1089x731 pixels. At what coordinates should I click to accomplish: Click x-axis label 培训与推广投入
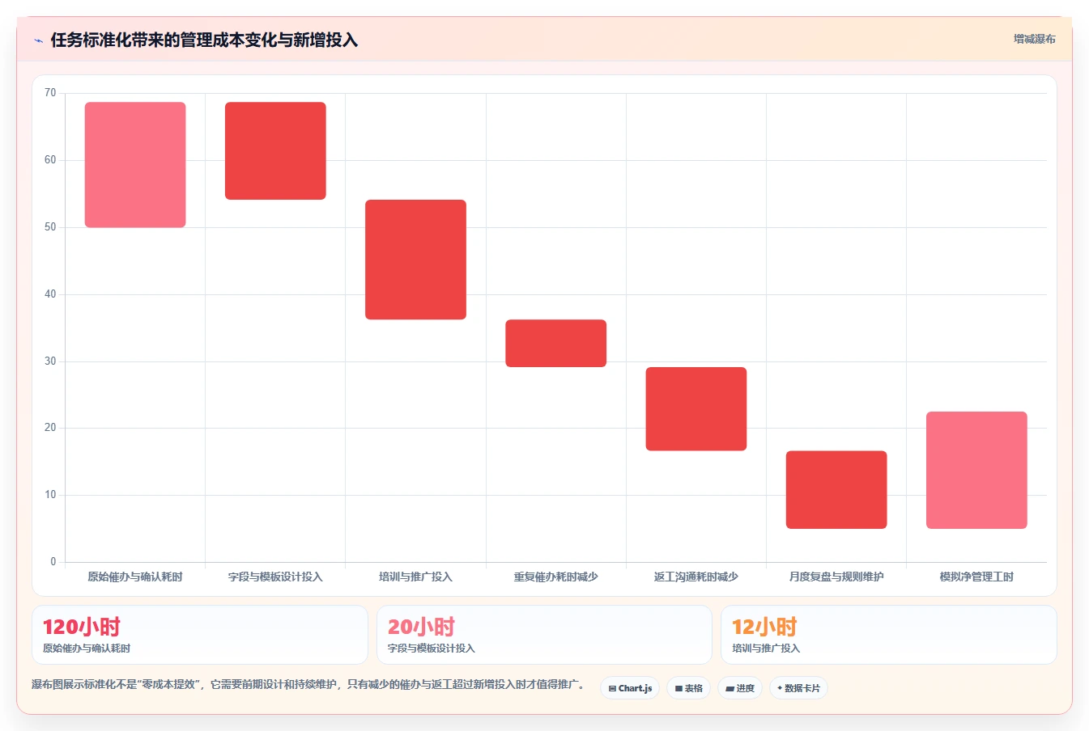coord(415,577)
